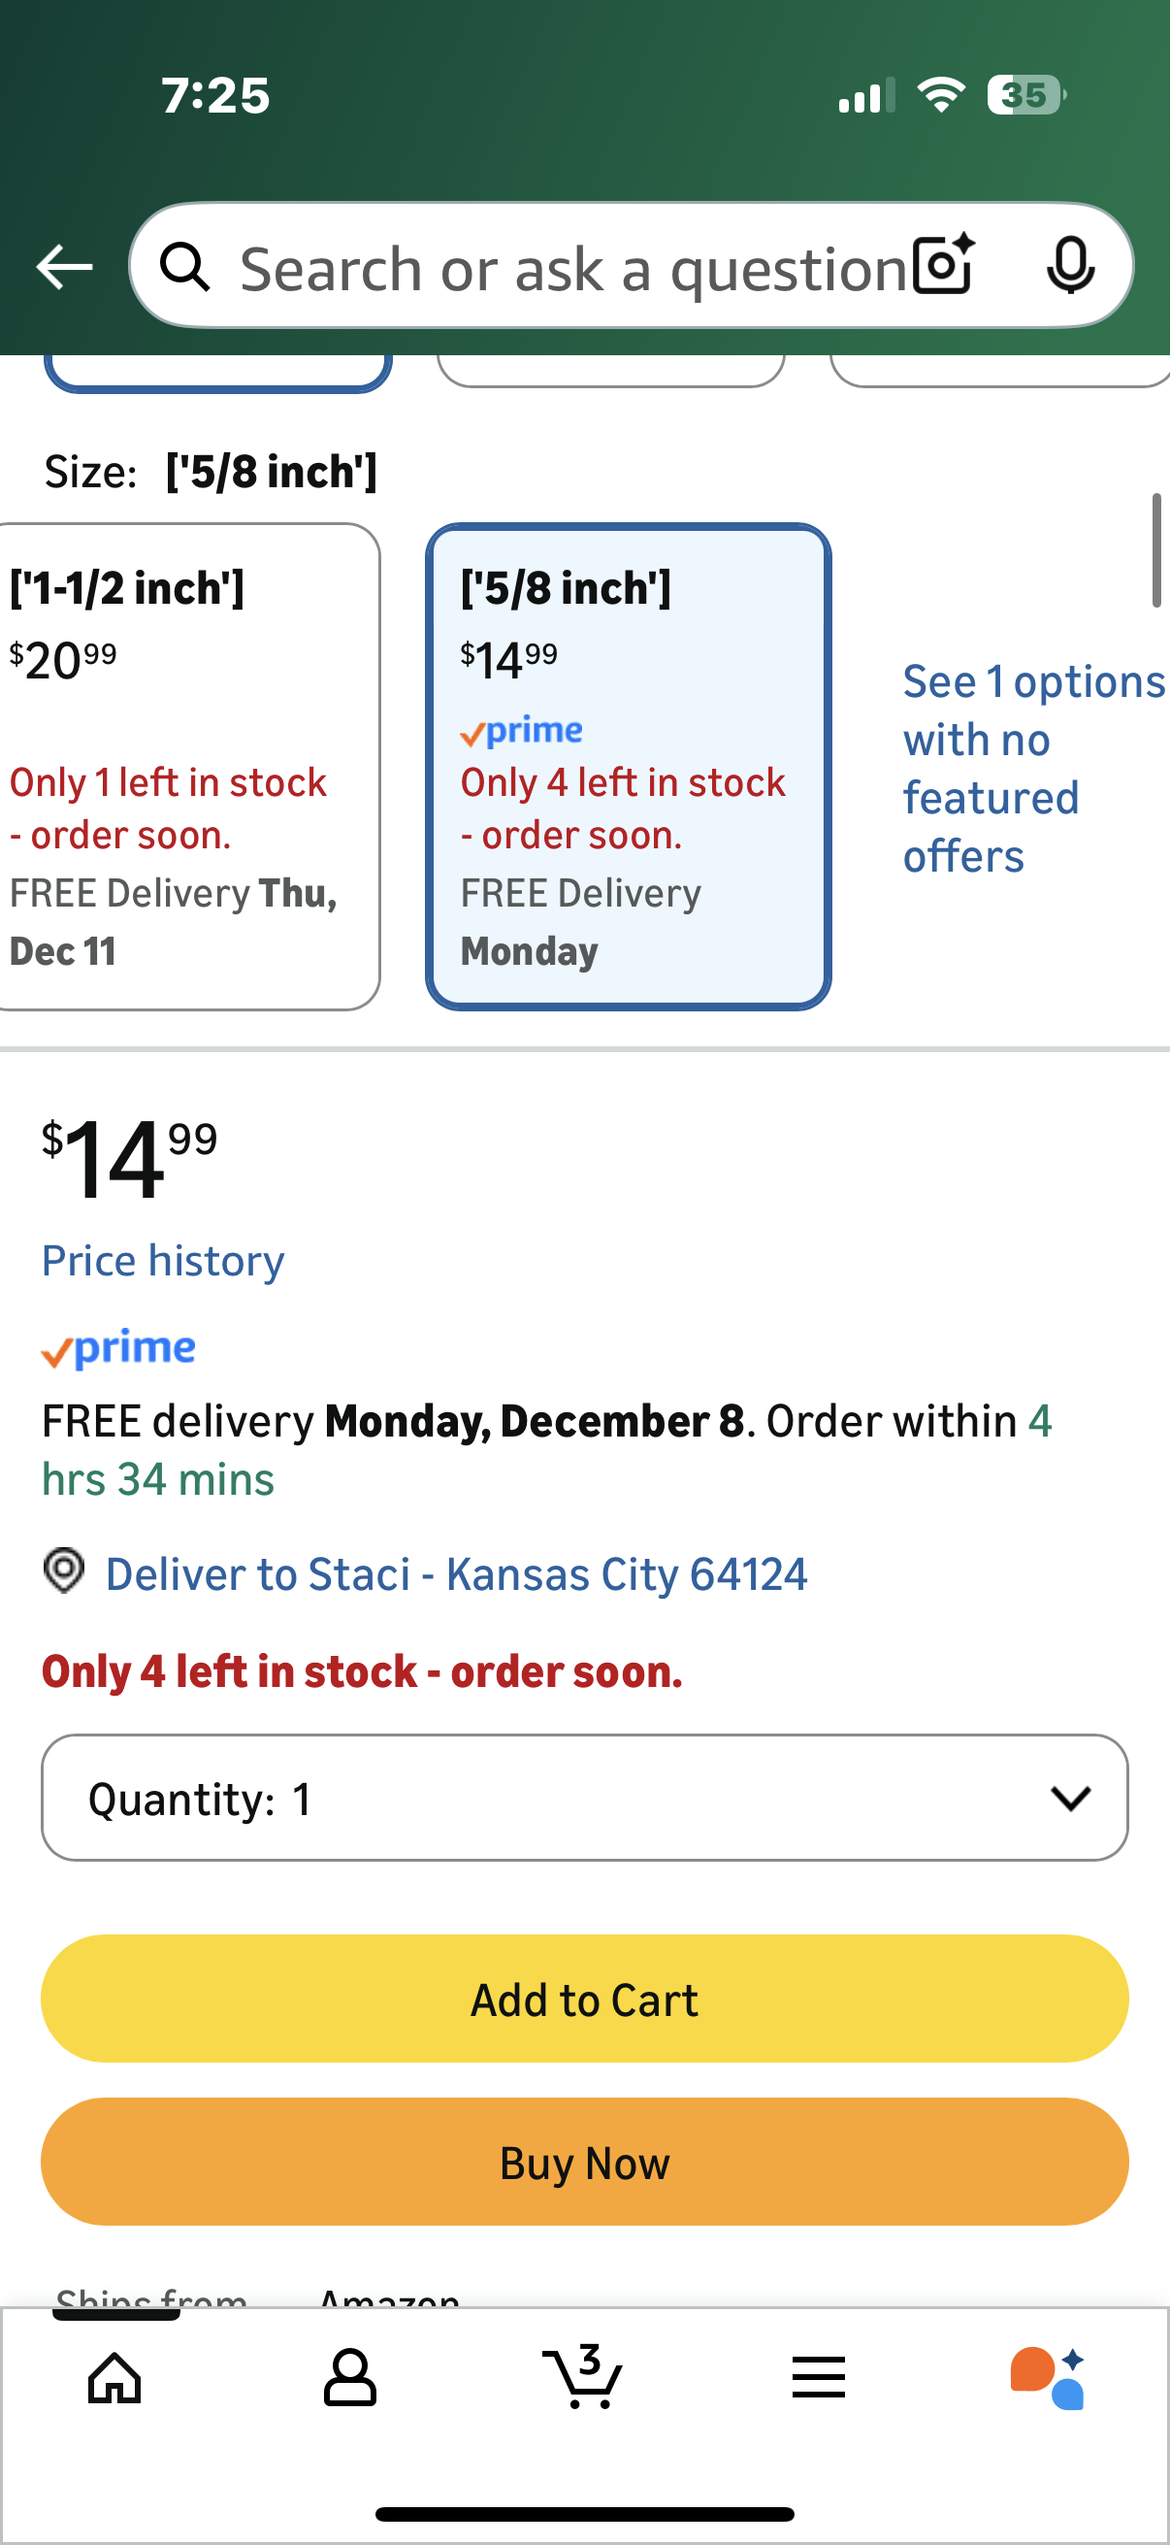Open the shopping cart icon
This screenshot has width=1170, height=2545.
[x=583, y=2377]
